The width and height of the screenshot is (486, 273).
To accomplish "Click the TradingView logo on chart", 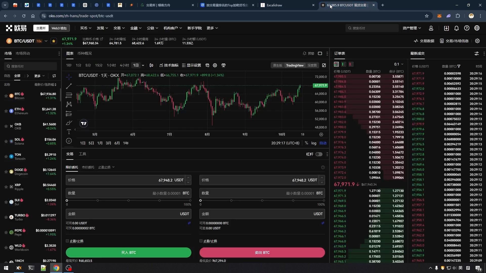I will click(x=84, y=123).
